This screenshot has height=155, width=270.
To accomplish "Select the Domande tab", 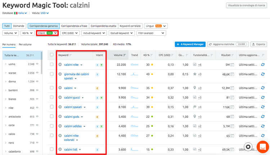I will pyautogui.click(x=19, y=26).
